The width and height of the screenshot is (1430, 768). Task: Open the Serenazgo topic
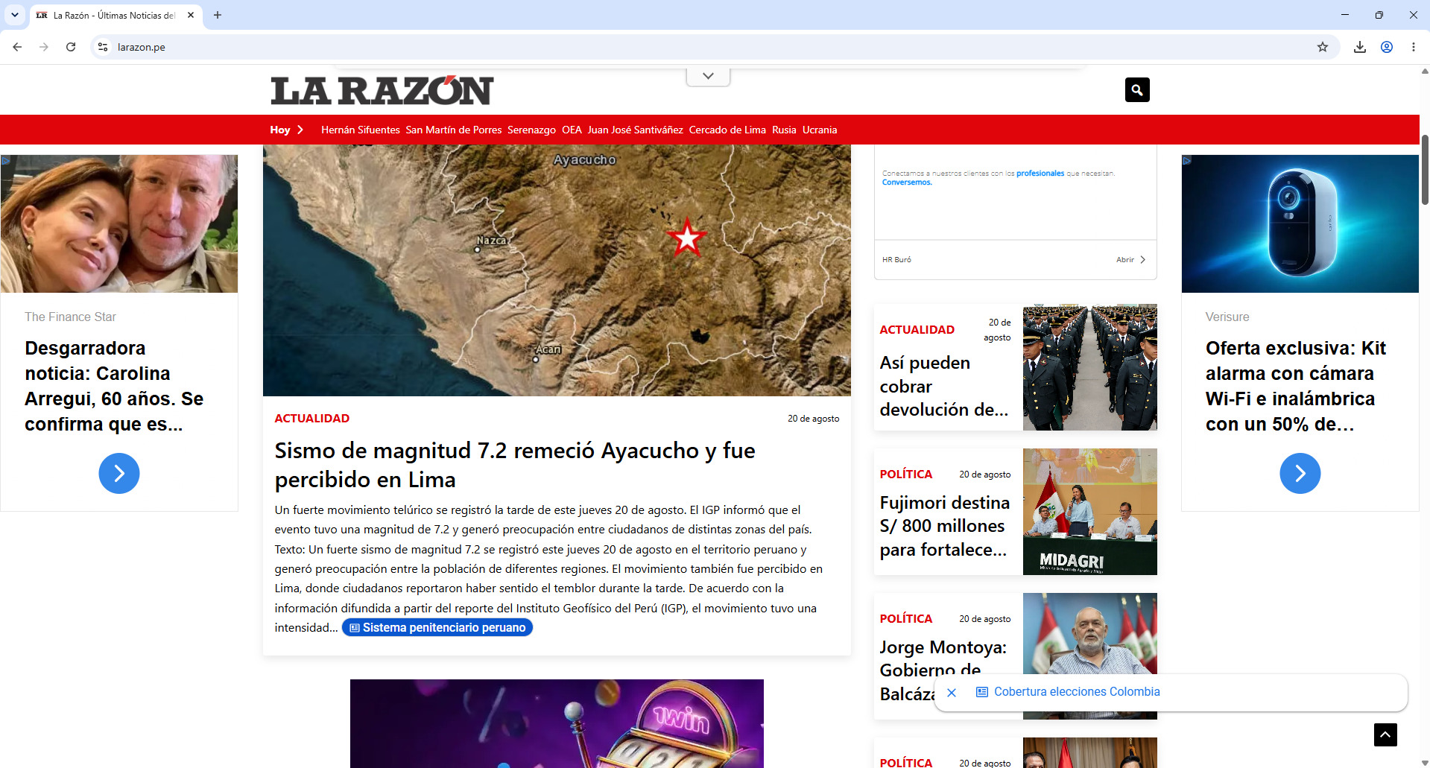coord(531,130)
